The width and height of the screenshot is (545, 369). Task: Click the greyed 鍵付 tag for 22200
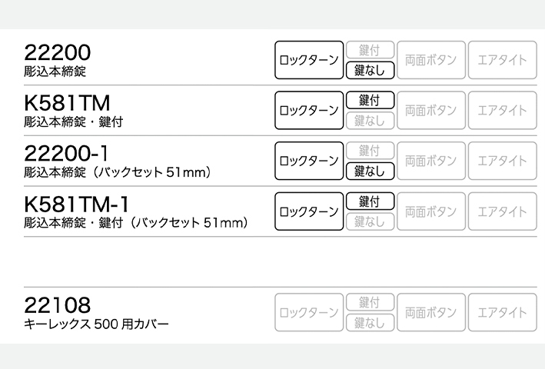pos(370,51)
